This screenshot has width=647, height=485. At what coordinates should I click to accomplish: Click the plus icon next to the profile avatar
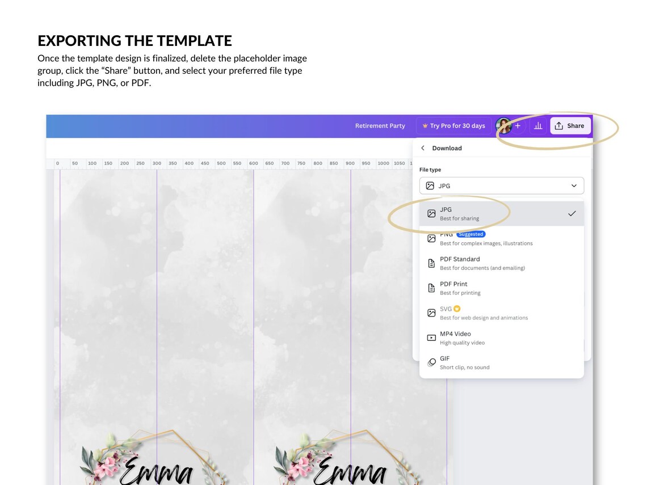tap(518, 125)
